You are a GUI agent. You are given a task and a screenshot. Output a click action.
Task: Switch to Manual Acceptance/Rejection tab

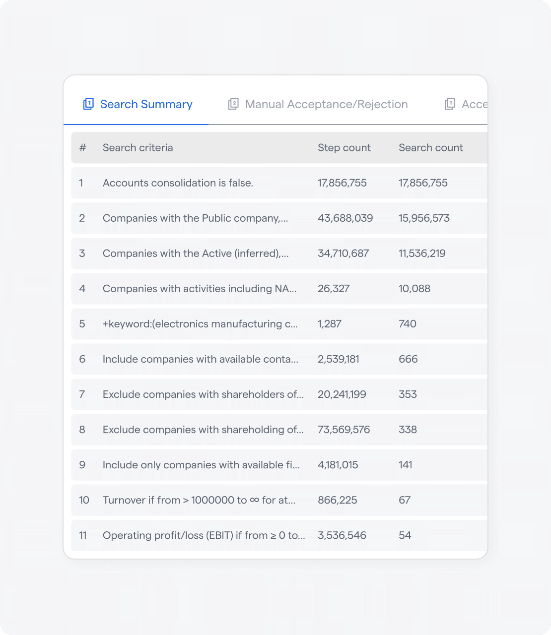point(326,104)
